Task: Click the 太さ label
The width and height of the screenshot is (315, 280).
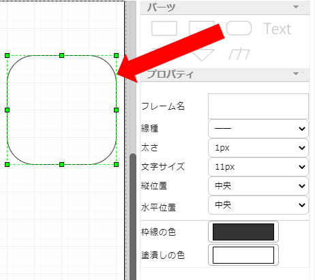Action: pyautogui.click(x=149, y=148)
